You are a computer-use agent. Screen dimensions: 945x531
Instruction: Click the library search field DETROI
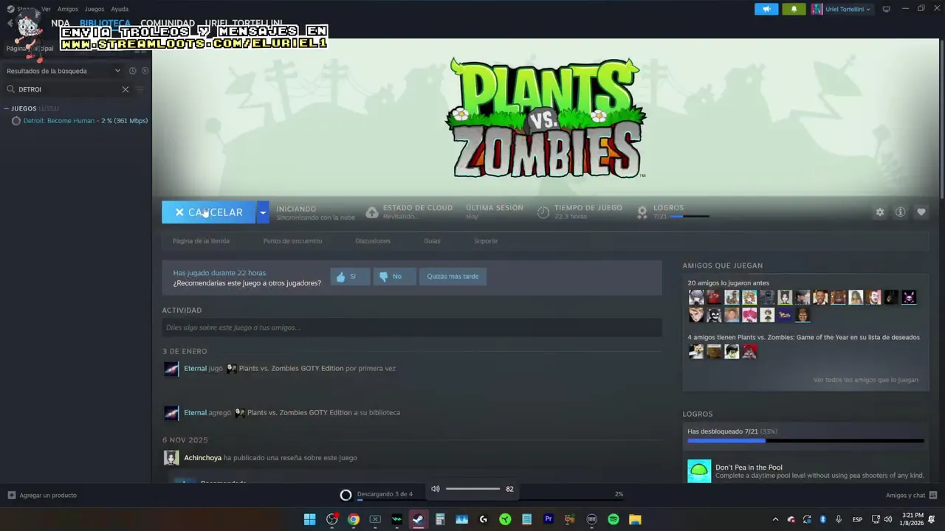tap(66, 89)
